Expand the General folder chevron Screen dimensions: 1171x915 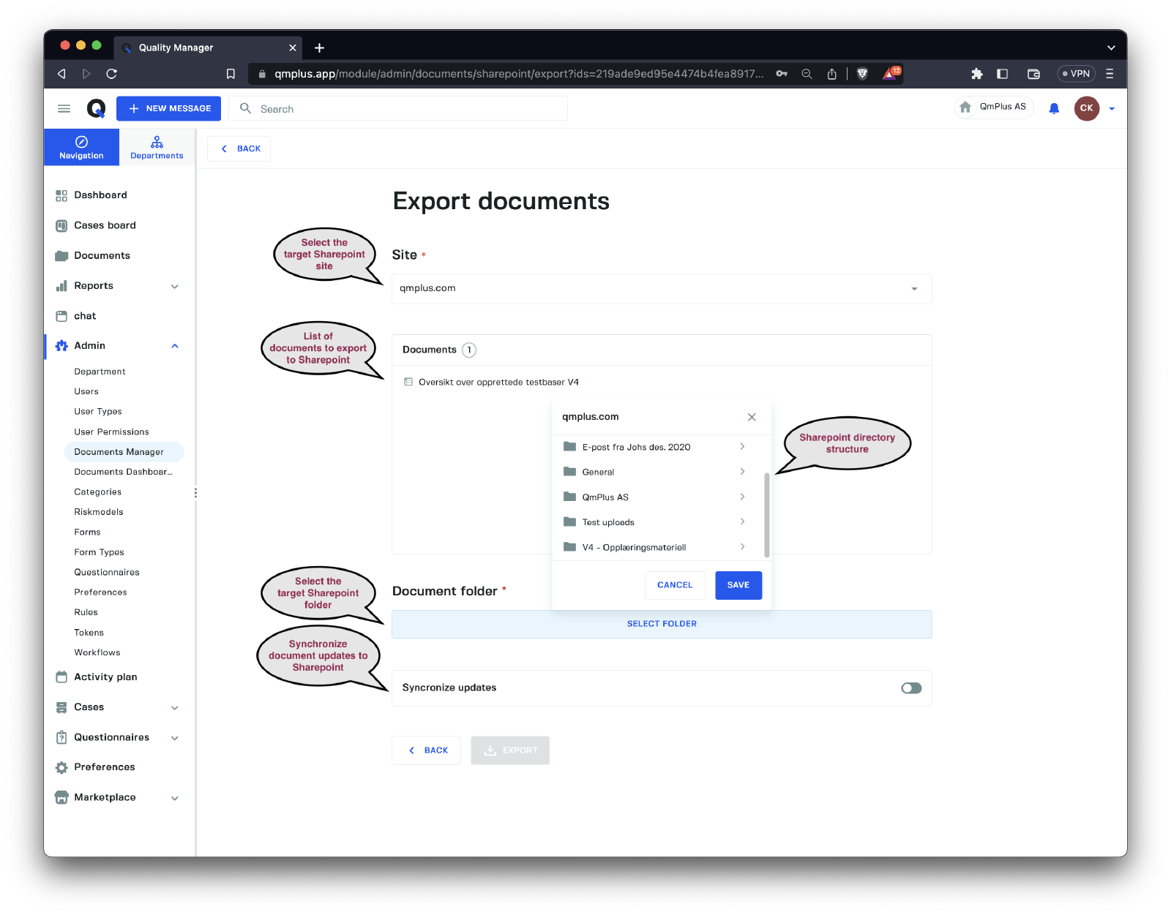point(742,472)
